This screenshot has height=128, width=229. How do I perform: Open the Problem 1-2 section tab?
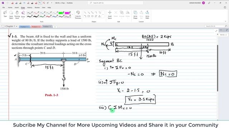pos(36,27)
